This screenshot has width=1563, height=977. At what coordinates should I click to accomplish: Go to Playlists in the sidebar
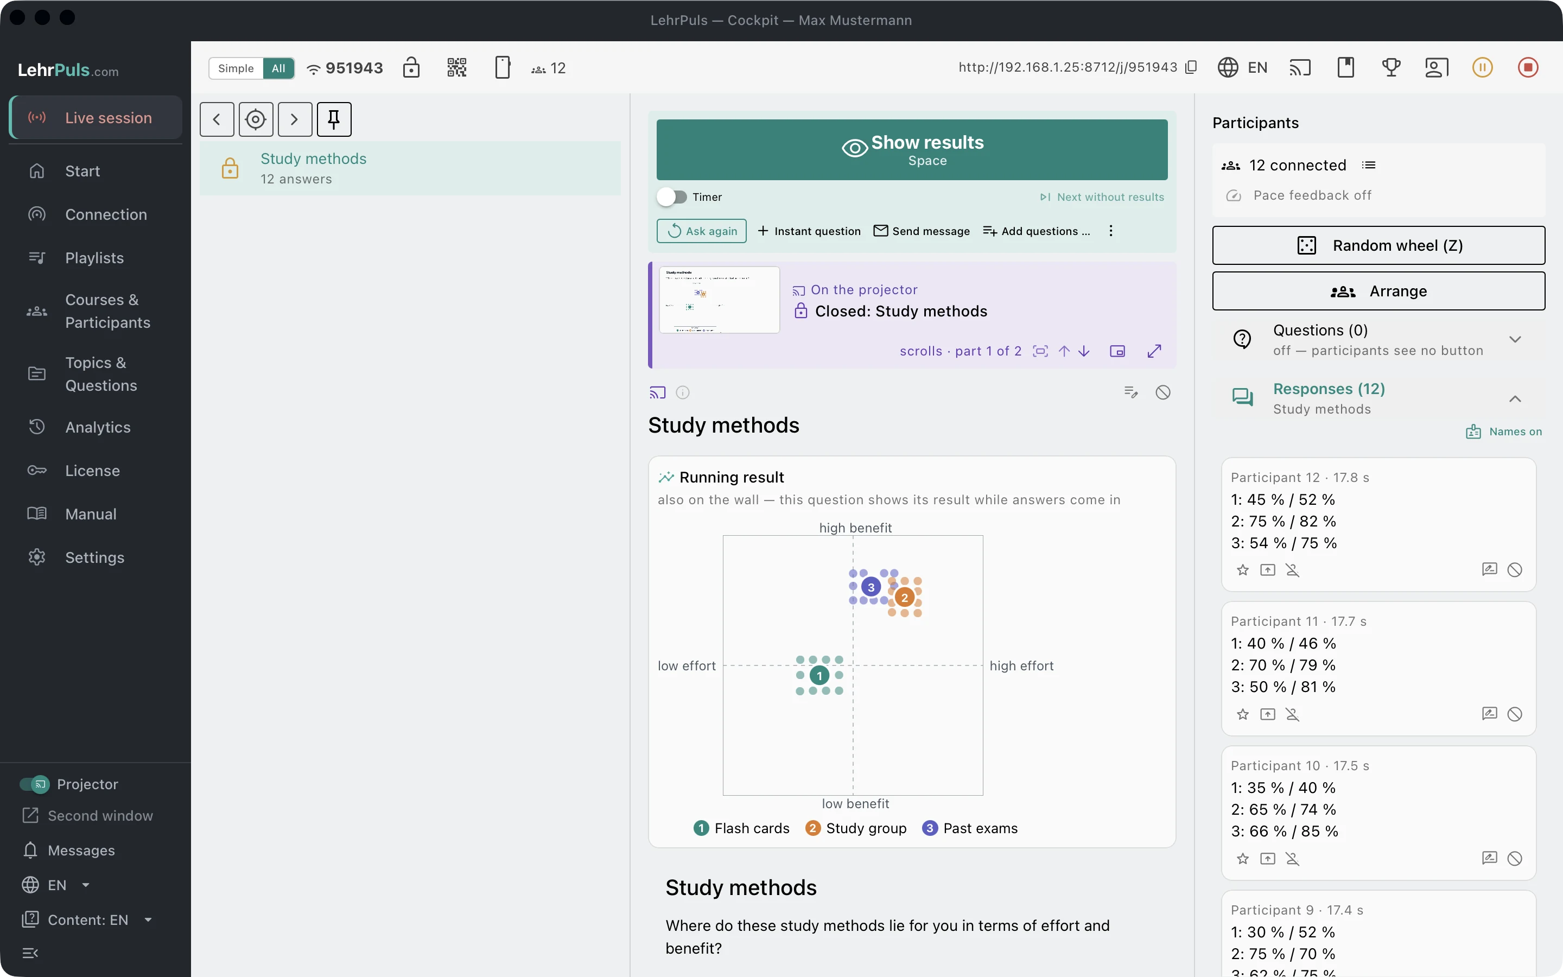[96, 258]
